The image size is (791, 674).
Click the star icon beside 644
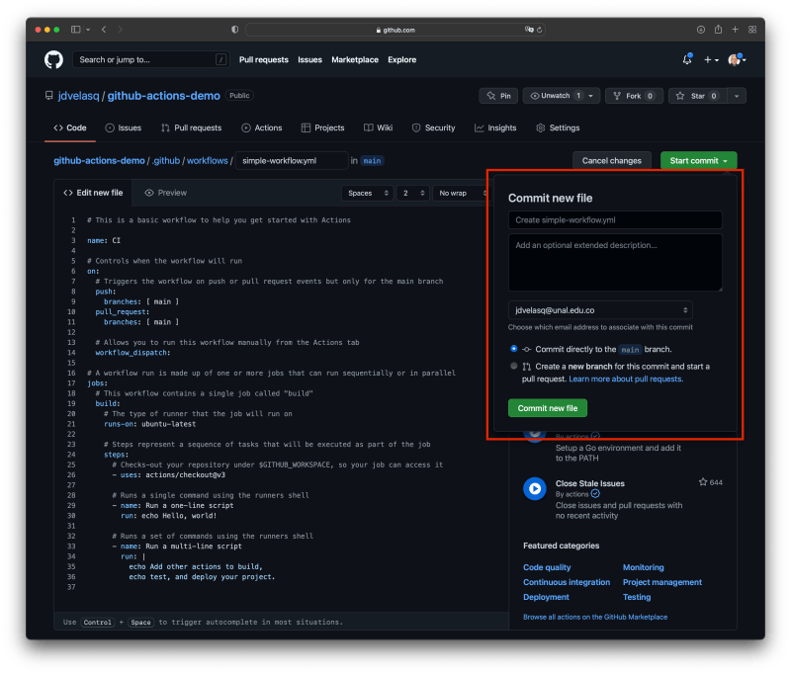coord(703,482)
